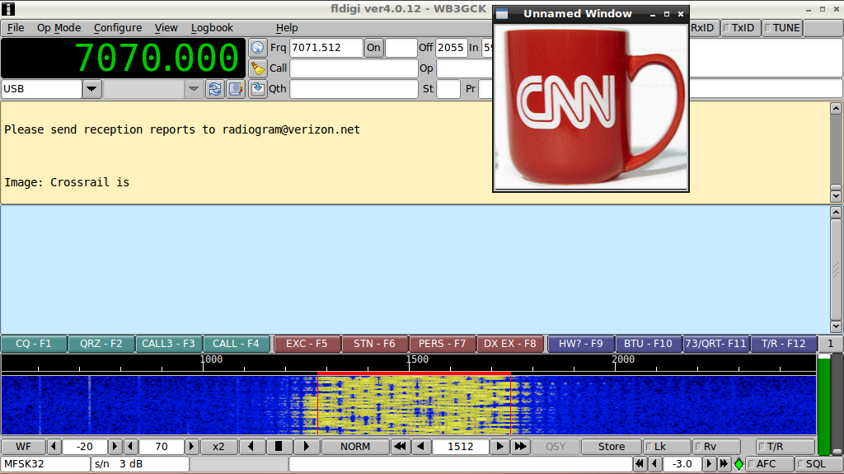Viewport: 844px width, 474px height.
Task: Toggle the TUNE button
Action: (x=782, y=28)
